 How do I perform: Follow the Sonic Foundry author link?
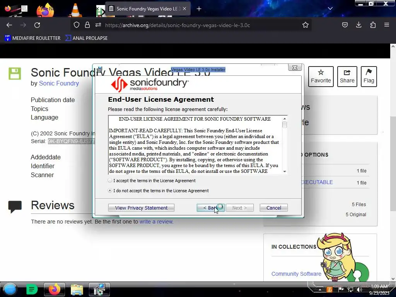click(x=59, y=84)
